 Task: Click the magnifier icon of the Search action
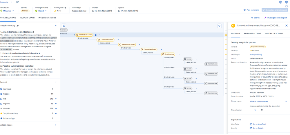pyautogui.click(x=252, y=18)
